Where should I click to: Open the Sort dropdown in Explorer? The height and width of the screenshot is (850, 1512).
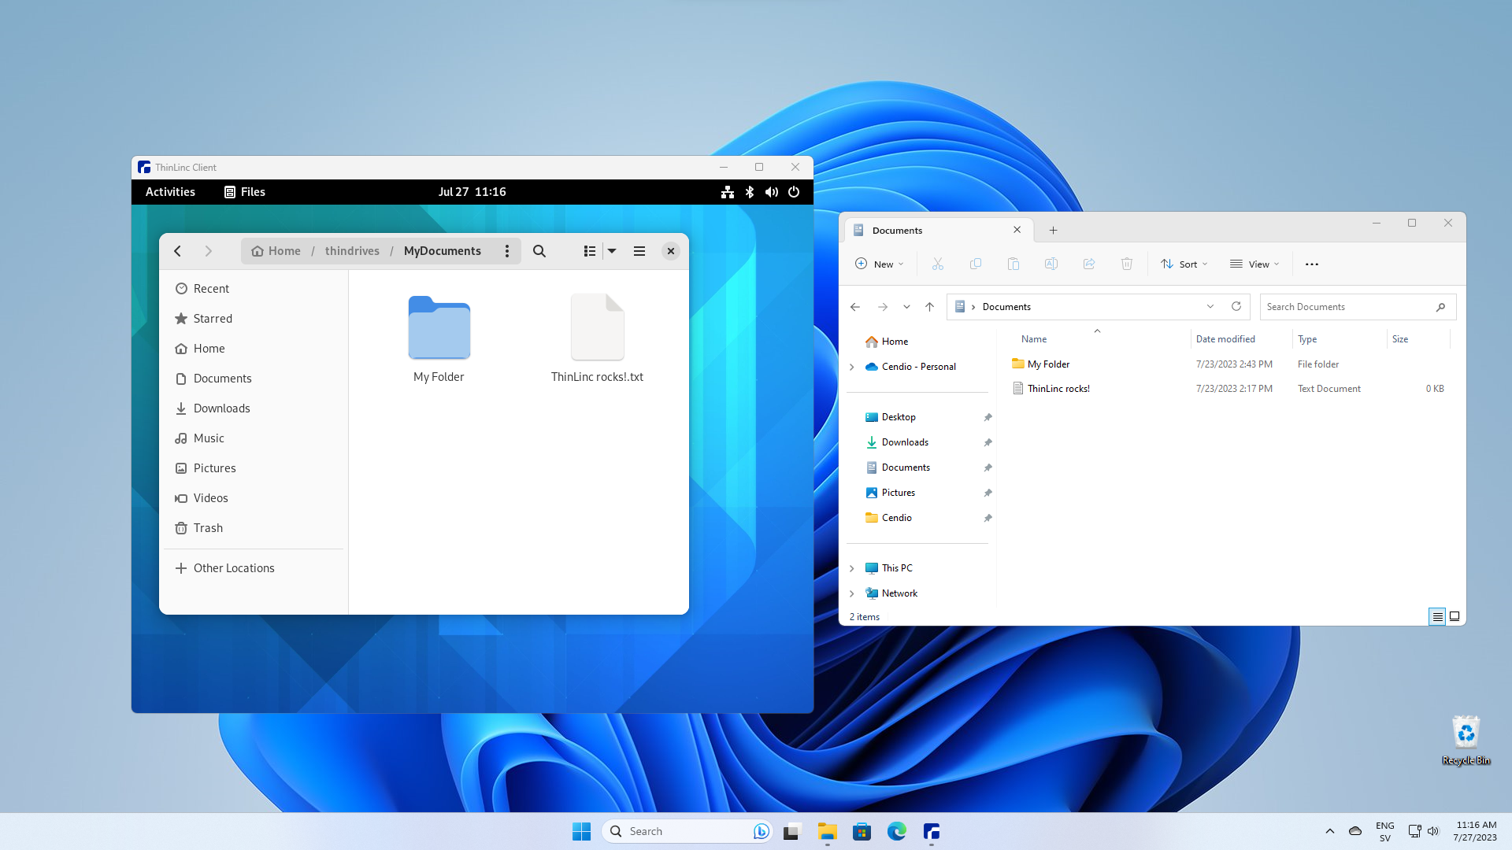[x=1184, y=264]
